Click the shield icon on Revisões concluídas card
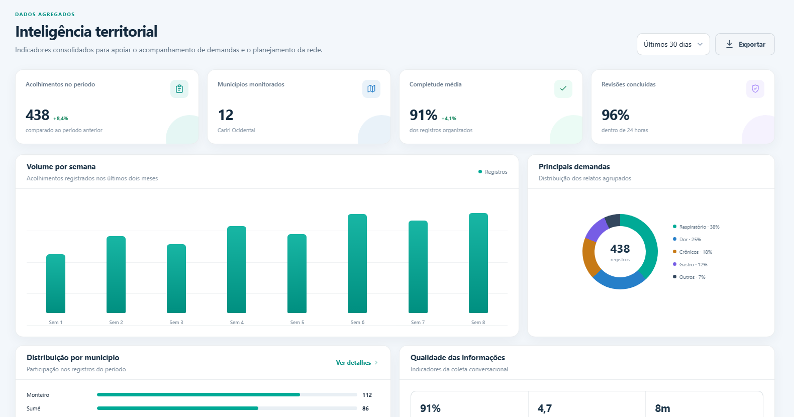Image resolution: width=794 pixels, height=417 pixels. click(x=755, y=89)
